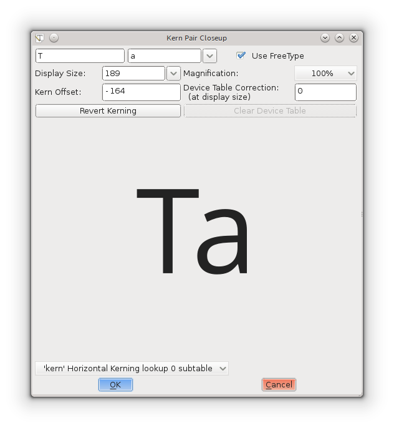Confirm with the OK button
394x428 pixels.
tap(115, 385)
